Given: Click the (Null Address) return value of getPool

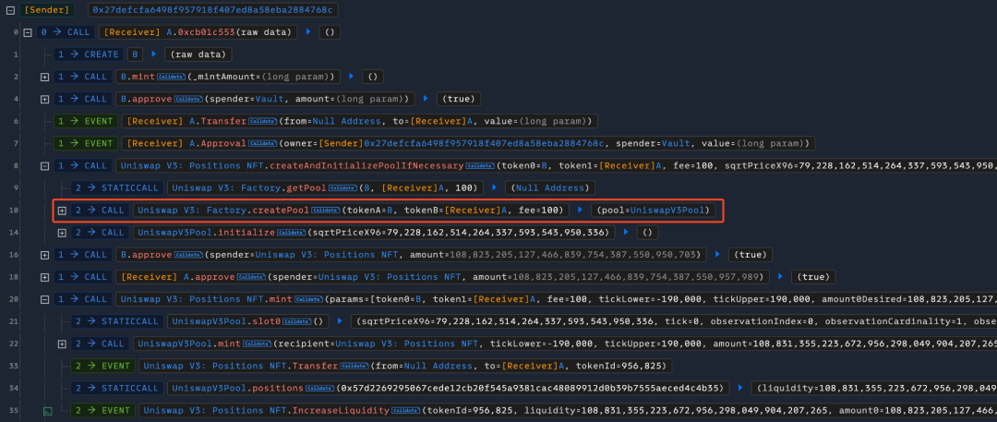Looking at the screenshot, I should (x=550, y=187).
